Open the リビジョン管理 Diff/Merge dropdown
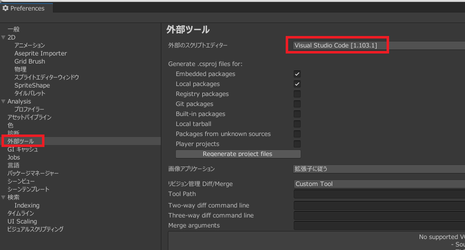 (379, 184)
